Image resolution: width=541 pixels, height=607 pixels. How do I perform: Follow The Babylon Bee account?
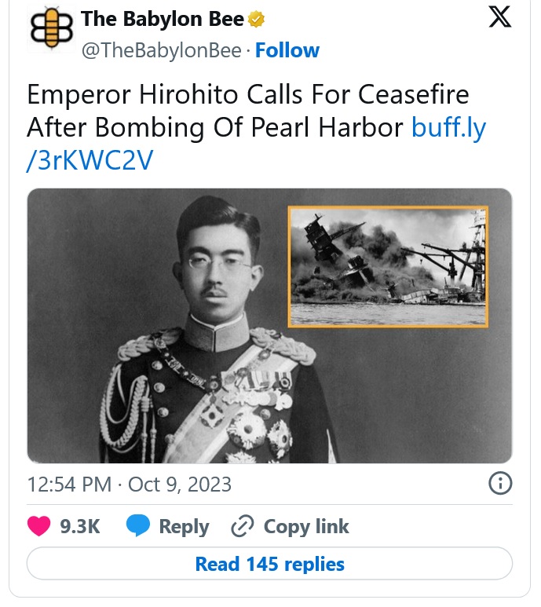pyautogui.click(x=287, y=51)
